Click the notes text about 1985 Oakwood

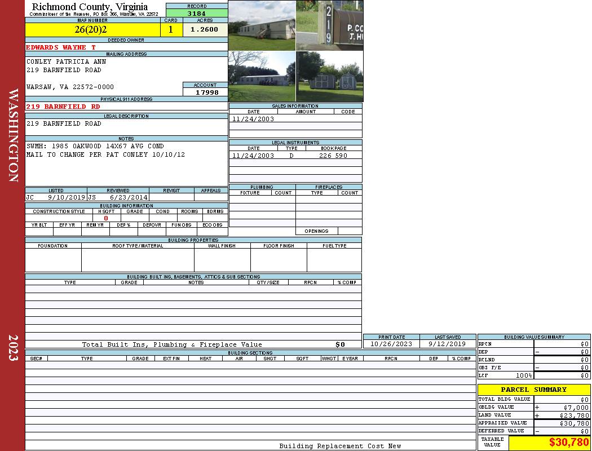95,146
